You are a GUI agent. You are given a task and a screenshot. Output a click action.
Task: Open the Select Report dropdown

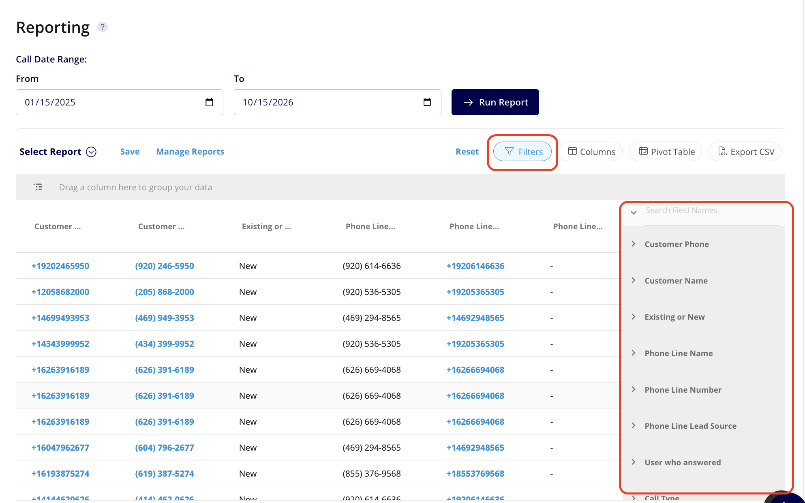coord(58,152)
